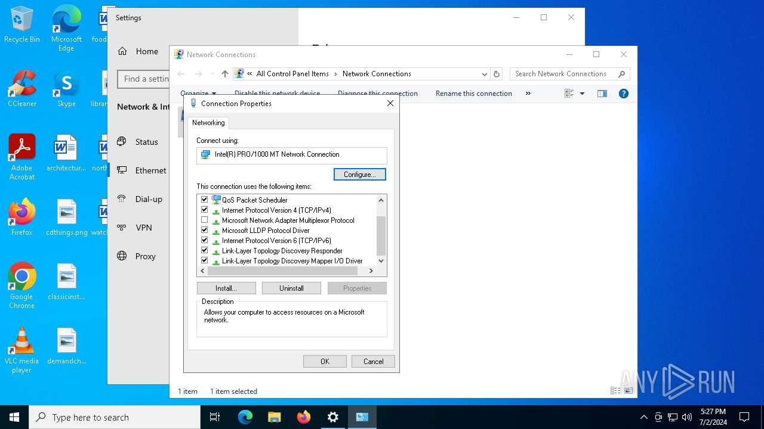Open the demandch... image file icon
This screenshot has height=429, width=764.
66,346
